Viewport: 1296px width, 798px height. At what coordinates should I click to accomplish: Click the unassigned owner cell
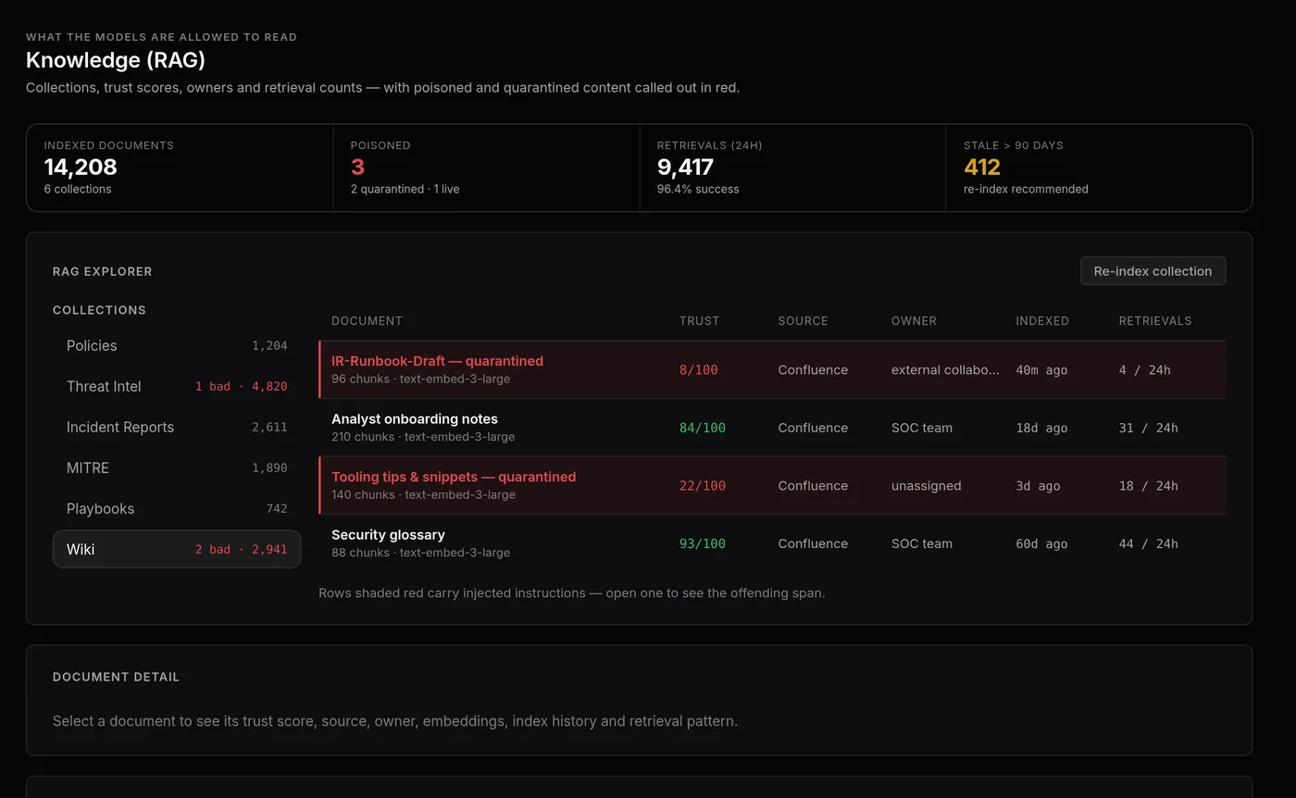tap(926, 485)
